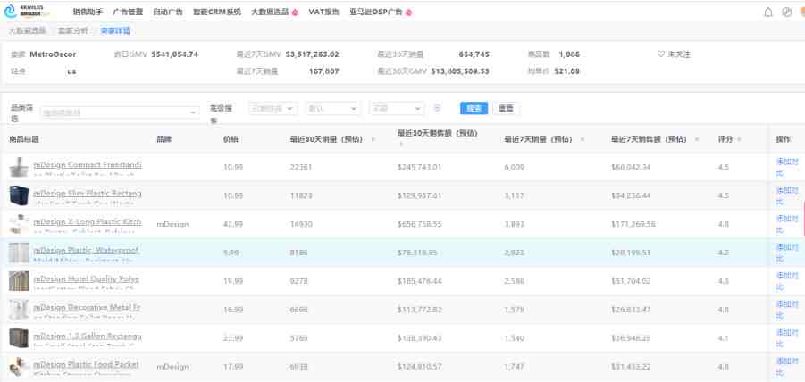Add to compare in the 4.2 rating row

[x=787, y=253]
